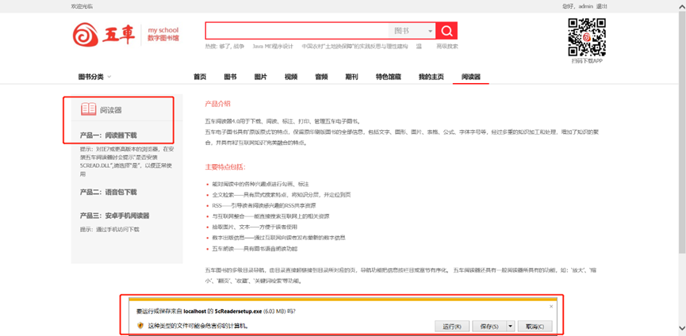Open the 我的主页 tab
This screenshot has height=336, width=686.
point(431,77)
